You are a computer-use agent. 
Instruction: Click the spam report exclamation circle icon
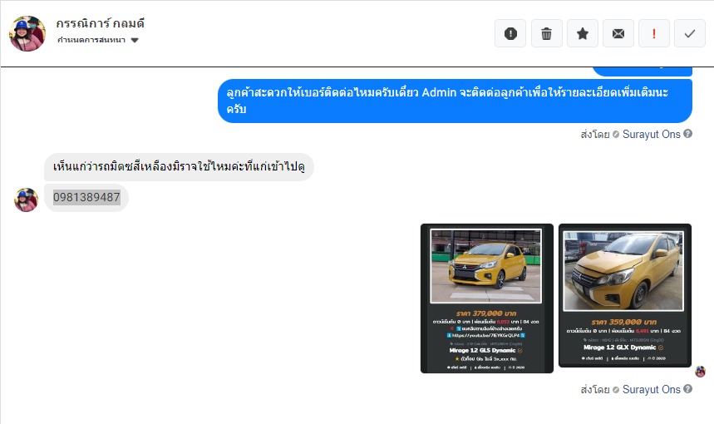pos(510,33)
